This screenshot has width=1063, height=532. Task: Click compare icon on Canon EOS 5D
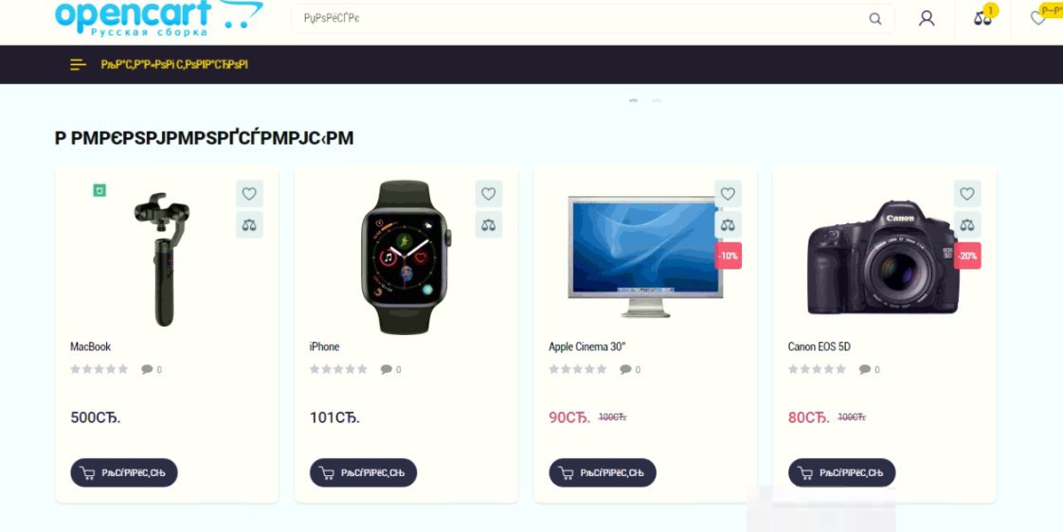[x=967, y=225]
